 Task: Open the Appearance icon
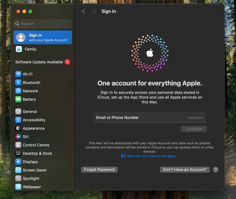point(18,128)
